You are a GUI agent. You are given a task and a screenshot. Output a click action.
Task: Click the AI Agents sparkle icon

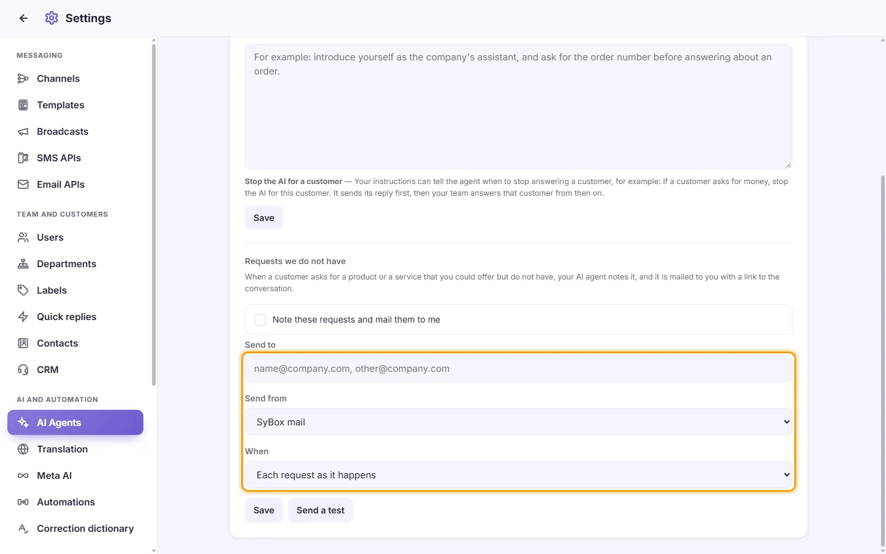[23, 422]
